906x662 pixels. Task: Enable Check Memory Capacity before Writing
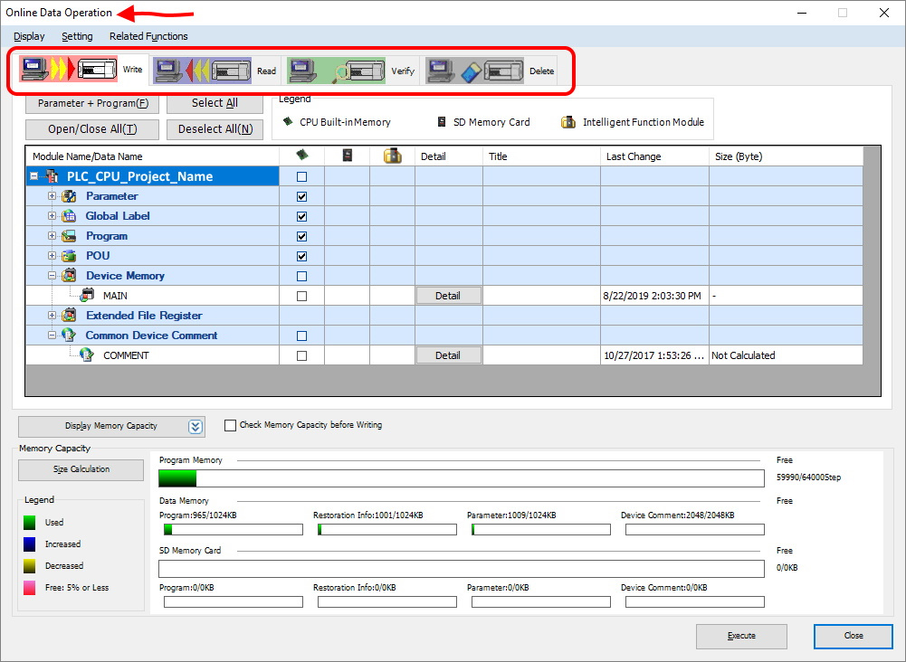pyautogui.click(x=230, y=425)
